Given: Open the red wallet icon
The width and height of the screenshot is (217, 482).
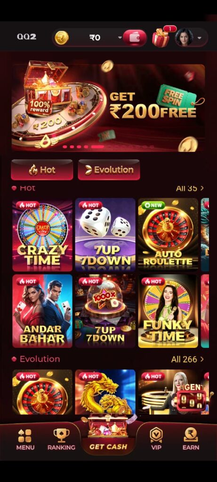Looking at the screenshot, I should coord(135,38).
